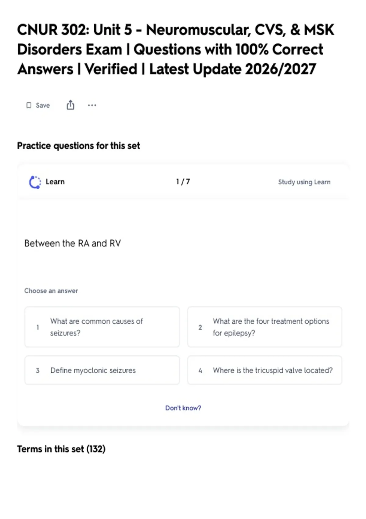Choose answer 'four treatment options for epilepsy'

265,327
